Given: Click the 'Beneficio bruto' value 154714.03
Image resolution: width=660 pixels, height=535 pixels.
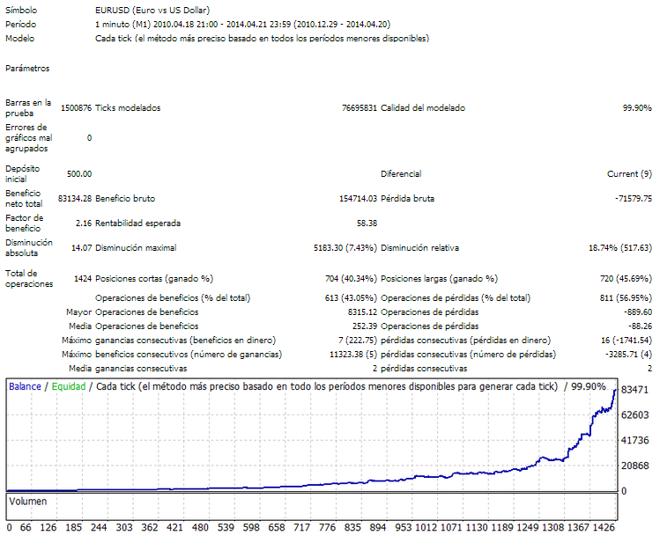Looking at the screenshot, I should pyautogui.click(x=352, y=199).
